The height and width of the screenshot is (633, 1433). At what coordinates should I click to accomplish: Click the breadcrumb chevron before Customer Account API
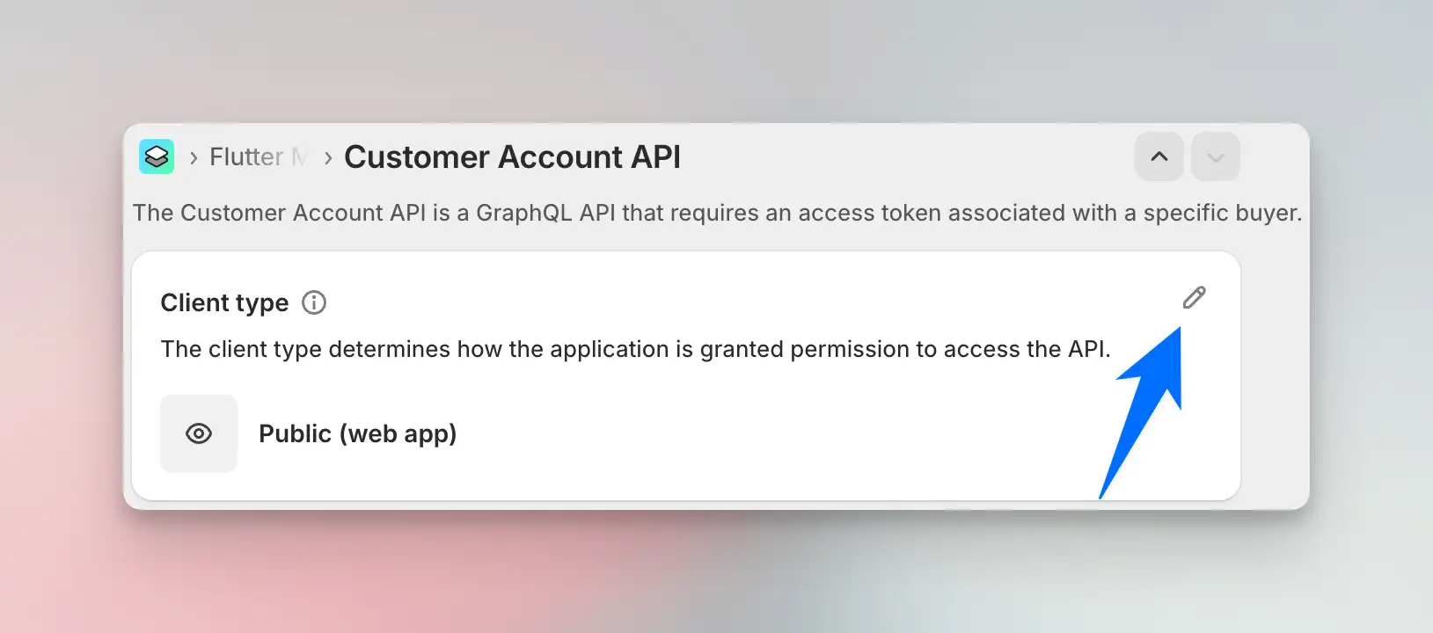pos(328,158)
